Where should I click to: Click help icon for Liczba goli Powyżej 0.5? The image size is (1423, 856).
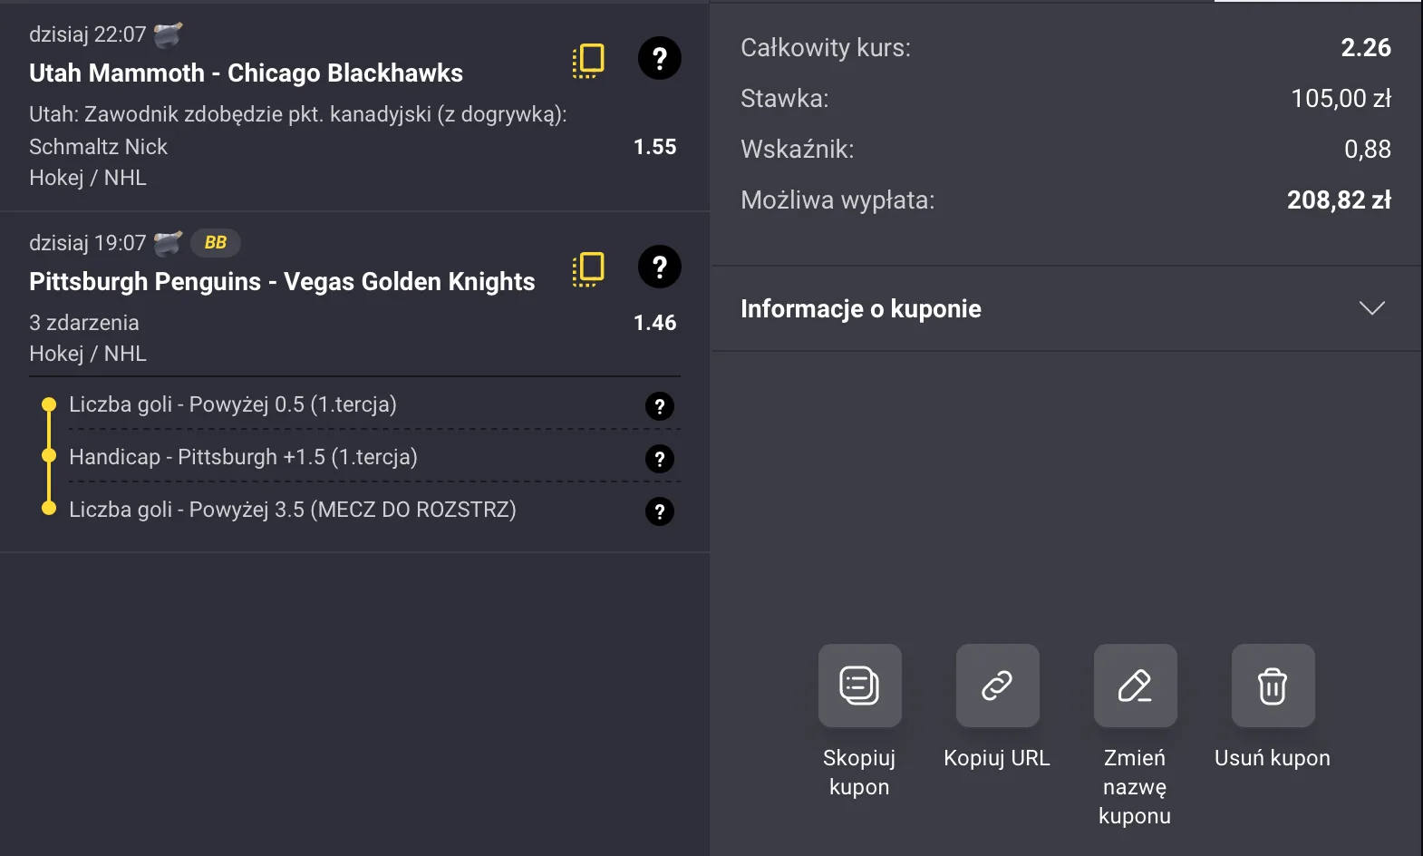[660, 406]
